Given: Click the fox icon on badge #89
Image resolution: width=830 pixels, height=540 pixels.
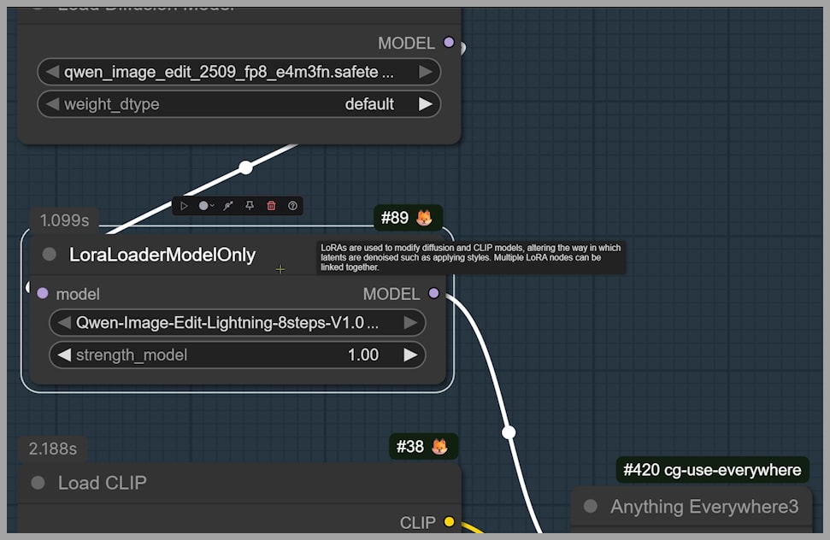Looking at the screenshot, I should coord(424,218).
